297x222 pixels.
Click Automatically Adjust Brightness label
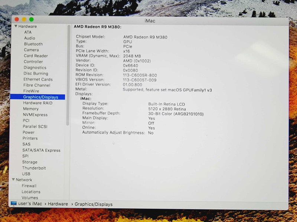[114, 132]
